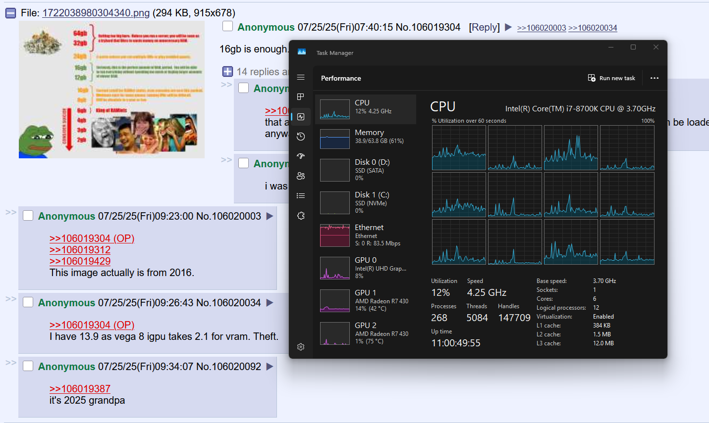Select GPU 0 Intel UHD Graphics entry

pyautogui.click(x=366, y=268)
